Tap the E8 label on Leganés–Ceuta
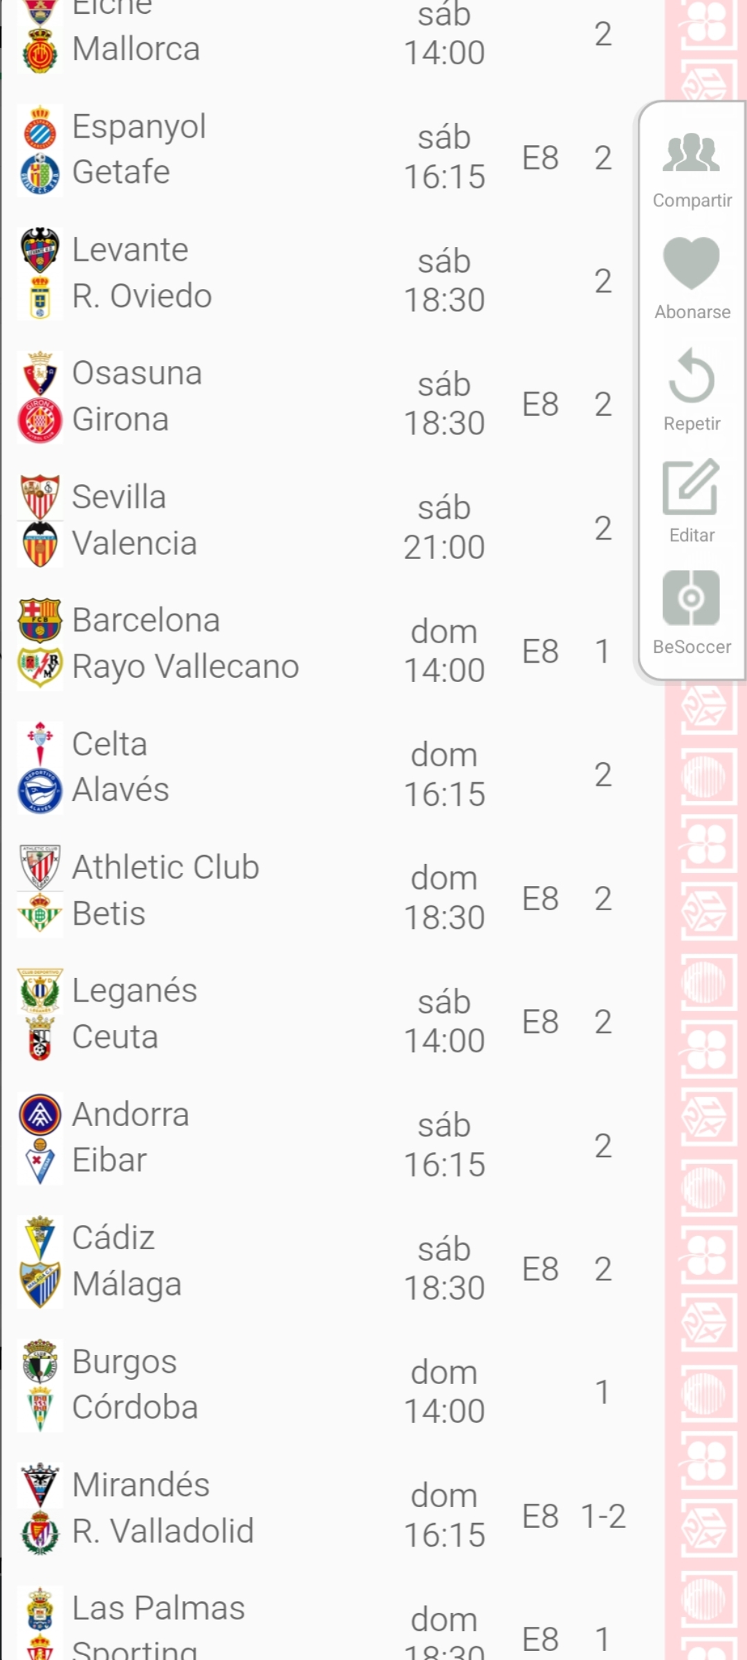Image resolution: width=747 pixels, height=1660 pixels. coord(540,1022)
